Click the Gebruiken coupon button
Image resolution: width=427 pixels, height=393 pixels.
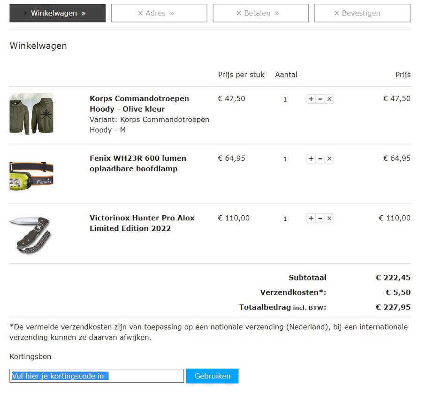click(213, 376)
